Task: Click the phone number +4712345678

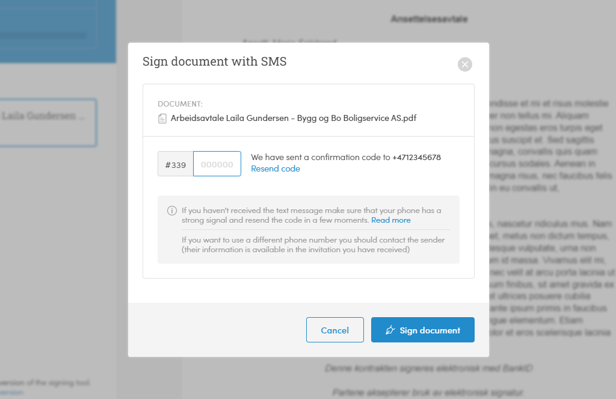Action: [416, 157]
